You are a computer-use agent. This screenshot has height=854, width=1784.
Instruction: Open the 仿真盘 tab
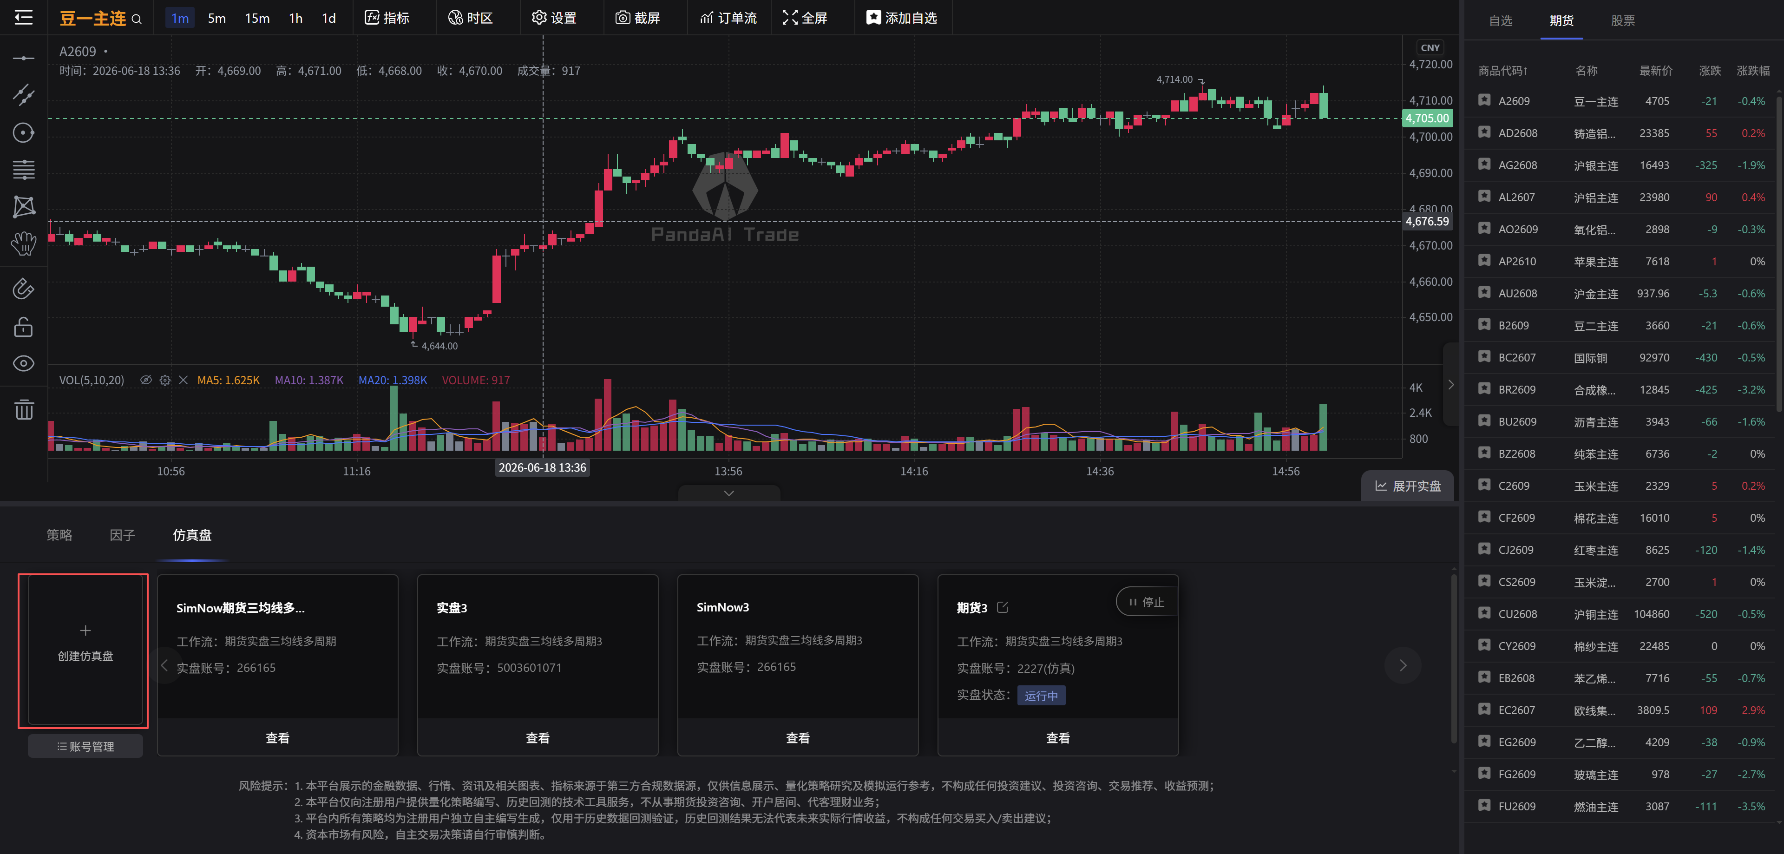(x=192, y=535)
